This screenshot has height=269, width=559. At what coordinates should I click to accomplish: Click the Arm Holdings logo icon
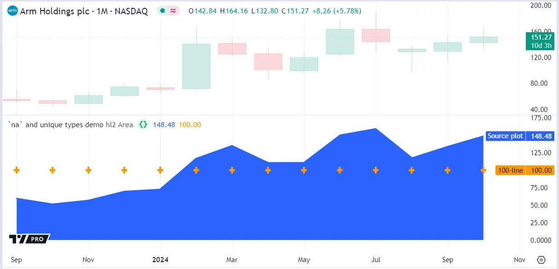pos(13,12)
